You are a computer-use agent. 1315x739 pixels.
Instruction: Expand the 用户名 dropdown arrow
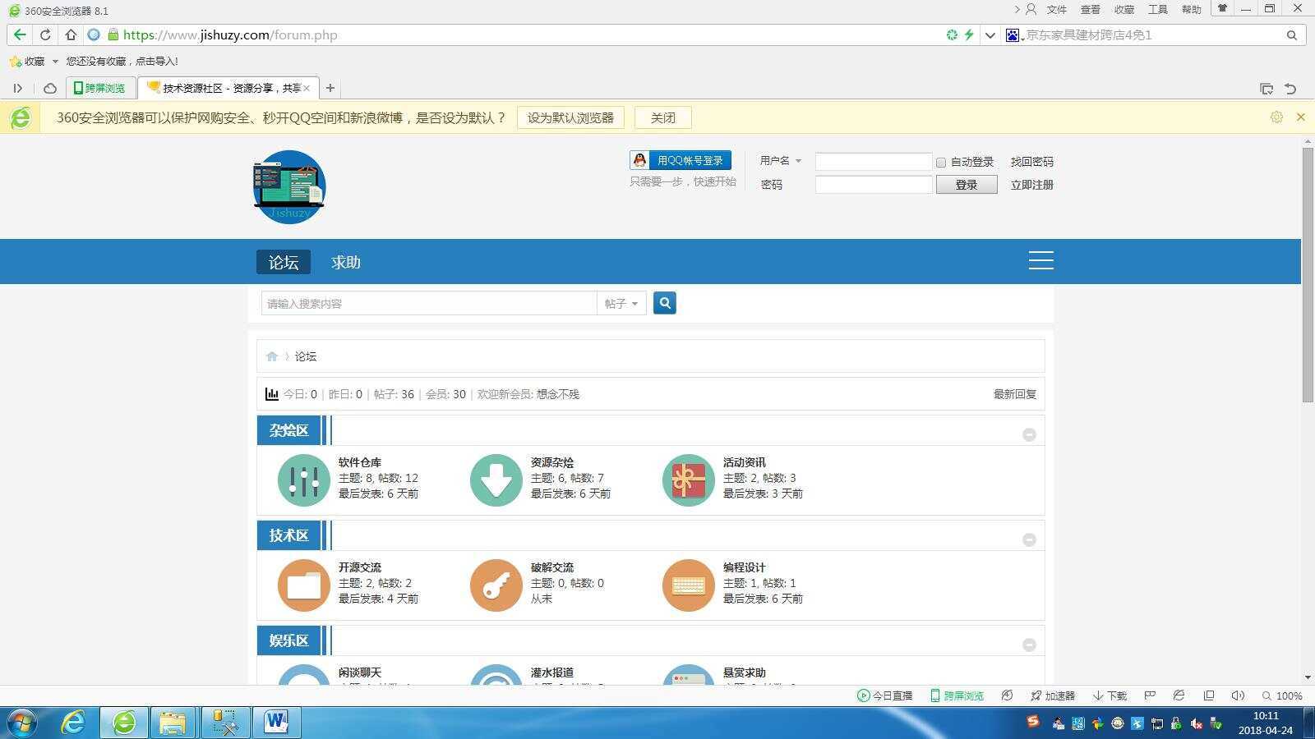point(796,161)
